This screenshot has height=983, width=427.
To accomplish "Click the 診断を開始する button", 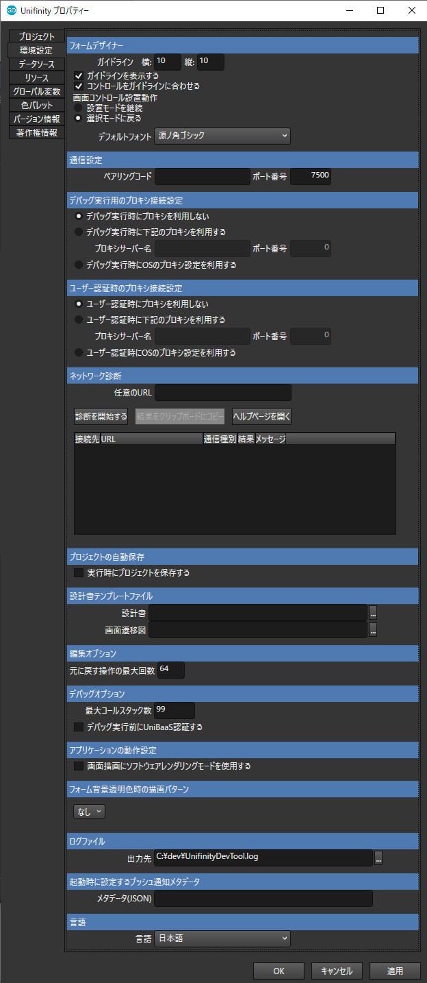I will 101,416.
